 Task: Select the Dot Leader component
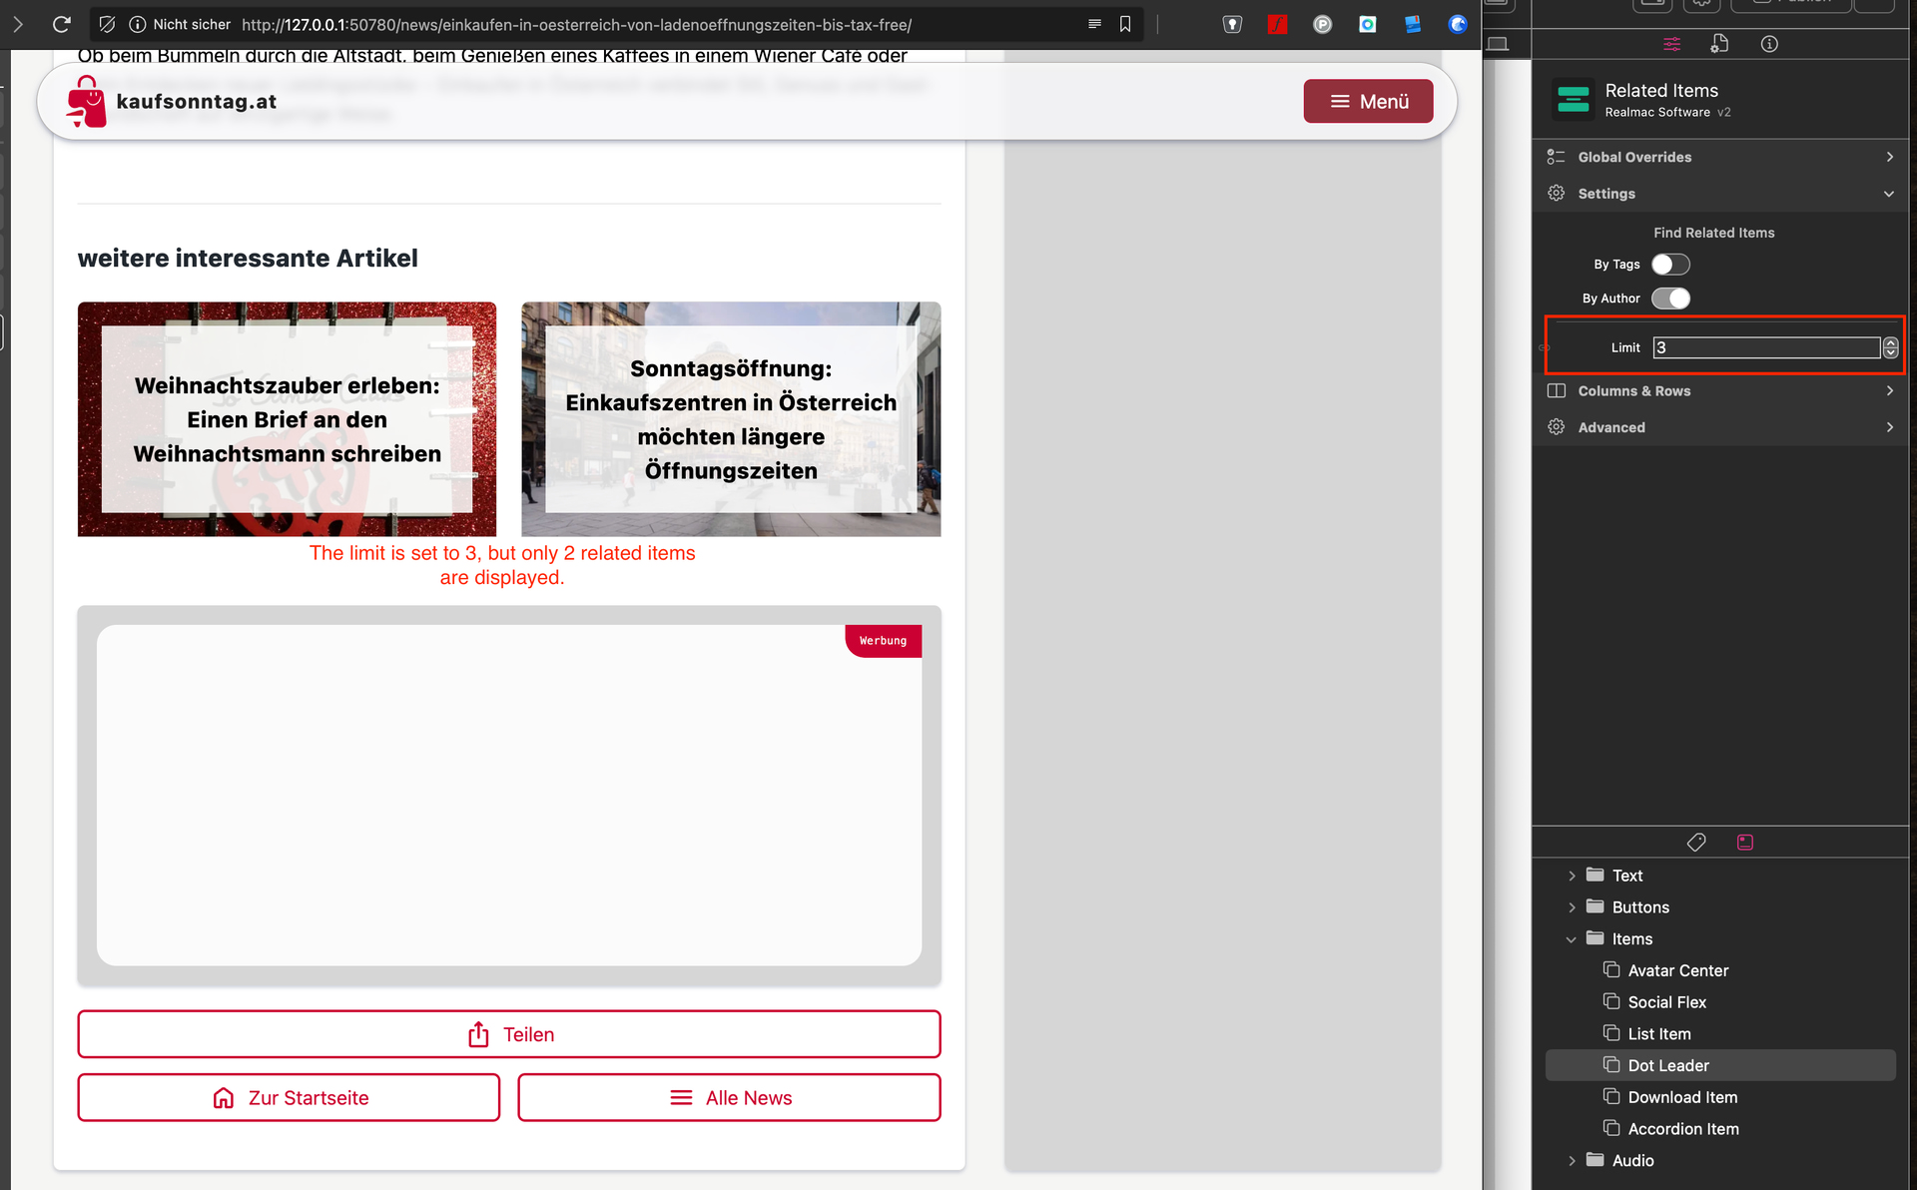(x=1668, y=1065)
